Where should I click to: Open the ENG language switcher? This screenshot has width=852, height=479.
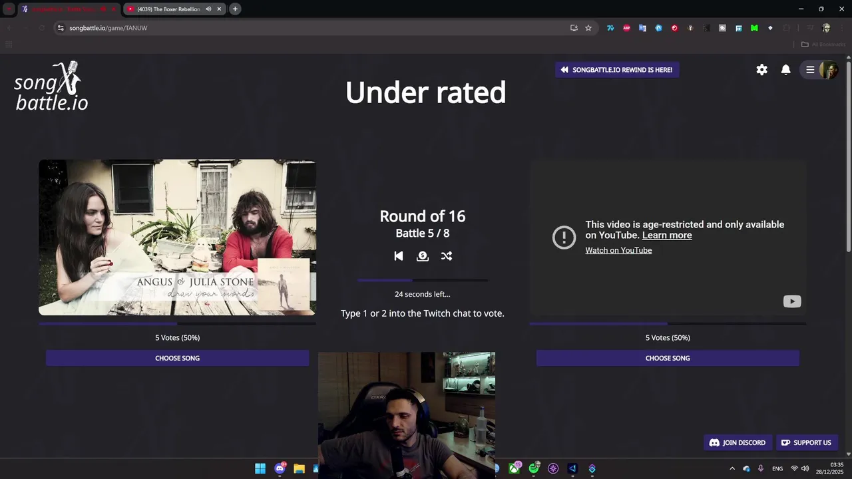(x=777, y=468)
